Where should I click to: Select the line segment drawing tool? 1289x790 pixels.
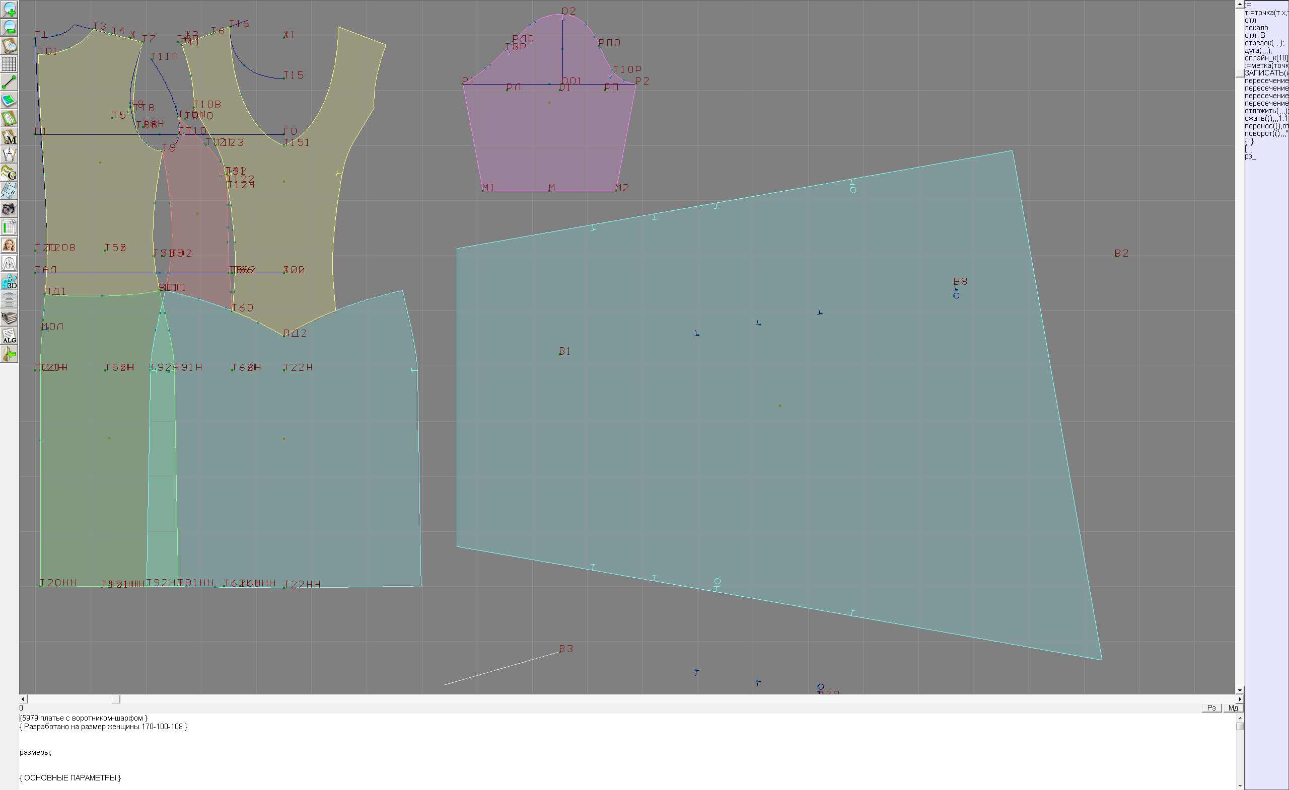[9, 82]
